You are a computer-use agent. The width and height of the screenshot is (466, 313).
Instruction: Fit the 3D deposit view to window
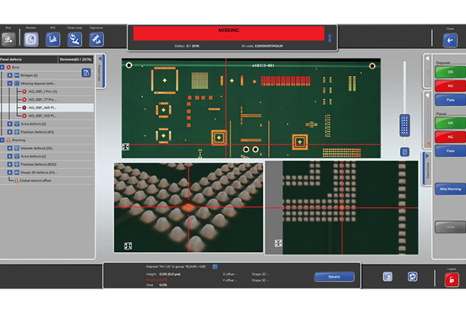pyautogui.click(x=128, y=246)
